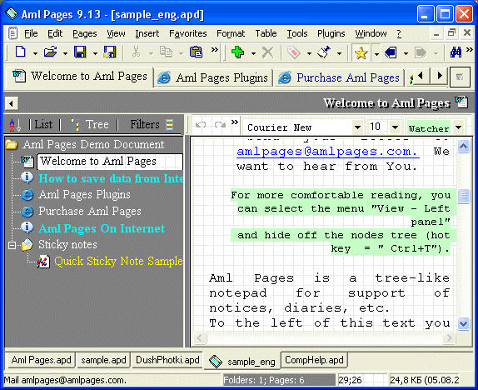478x390 pixels.
Task: Undo the last edit in editor toolbar
Action: point(201,125)
